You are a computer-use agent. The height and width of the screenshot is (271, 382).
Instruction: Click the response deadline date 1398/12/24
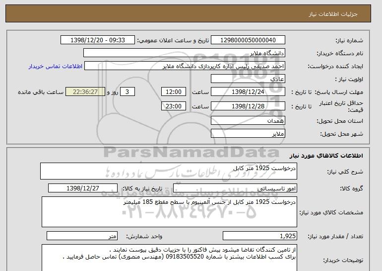pos(248,92)
